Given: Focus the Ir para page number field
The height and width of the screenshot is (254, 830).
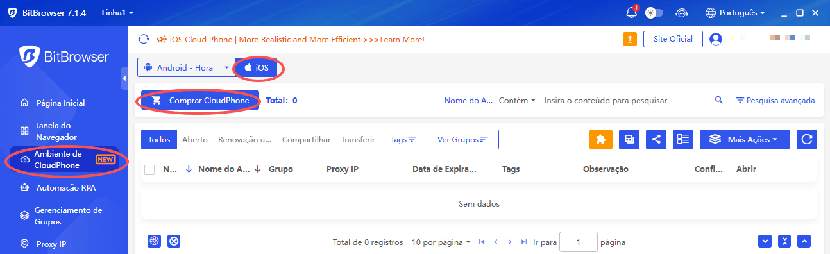Looking at the screenshot, I should pyautogui.click(x=579, y=242).
